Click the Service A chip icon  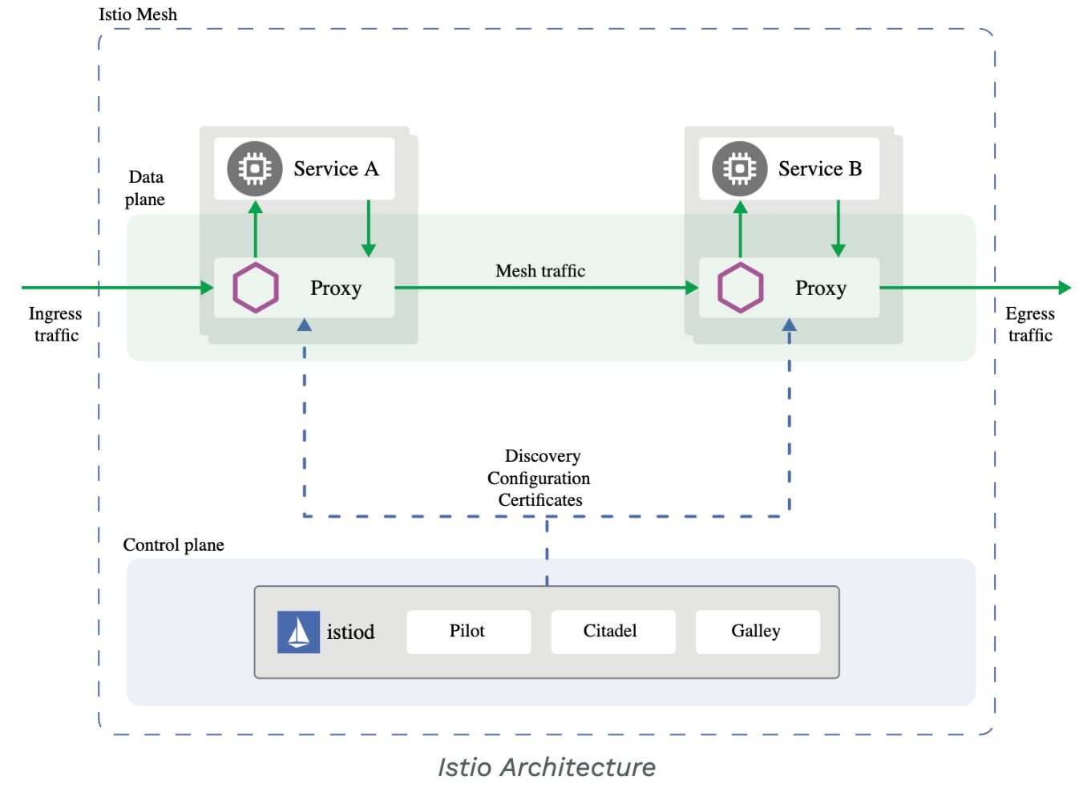click(x=255, y=168)
